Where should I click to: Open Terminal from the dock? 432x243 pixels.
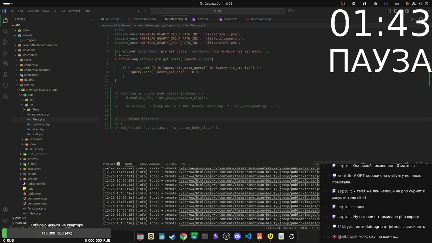205,237
